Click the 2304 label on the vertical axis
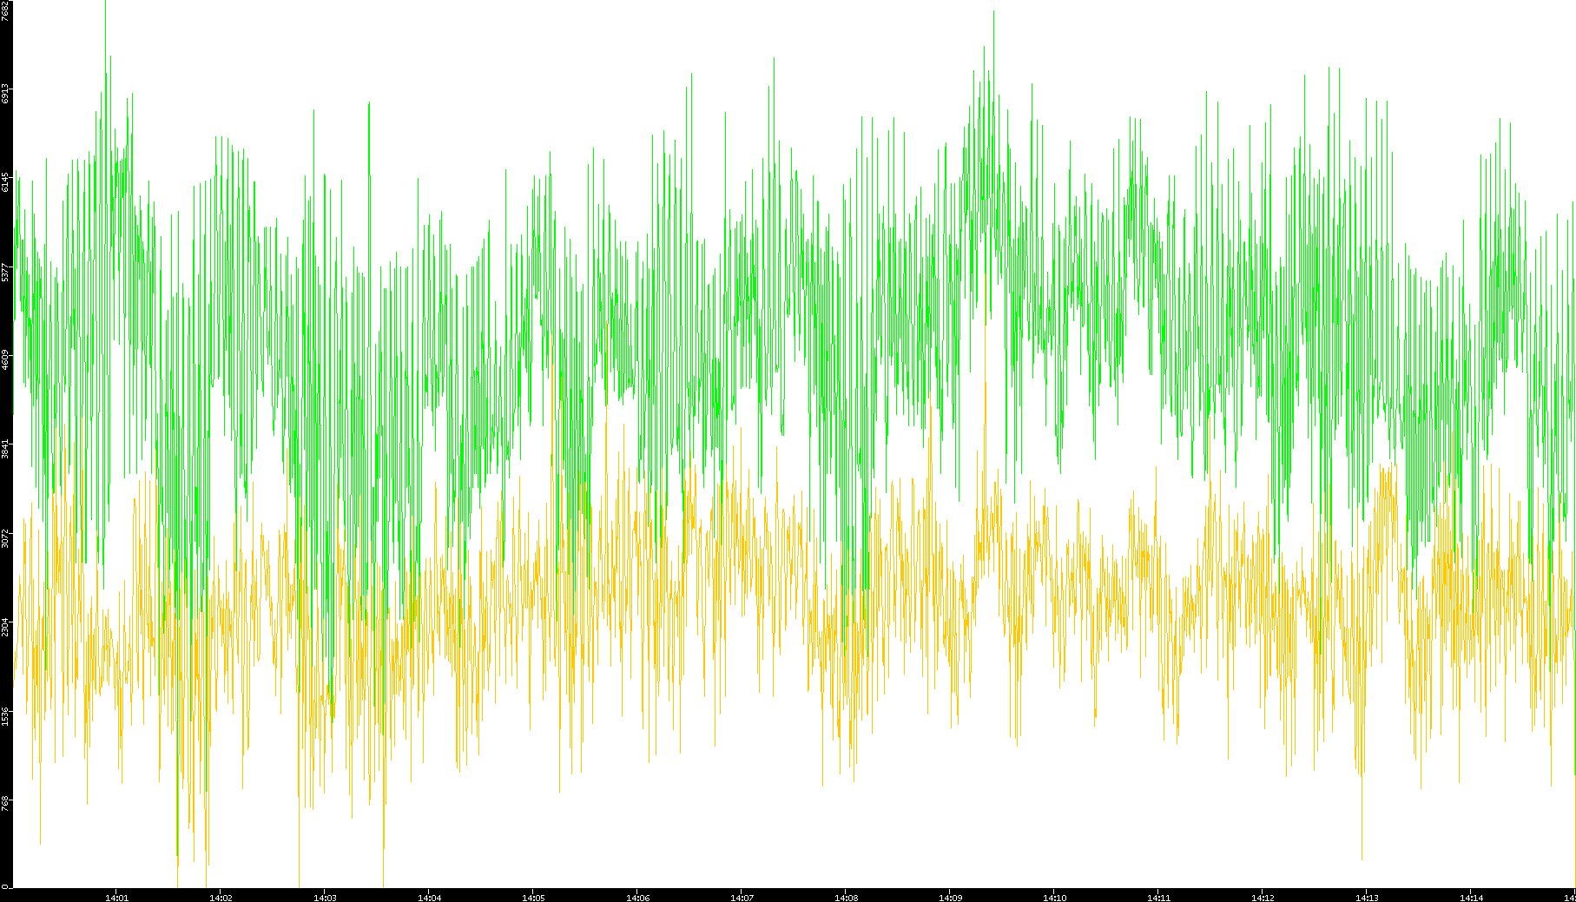The image size is (1576, 902). (x=5, y=627)
